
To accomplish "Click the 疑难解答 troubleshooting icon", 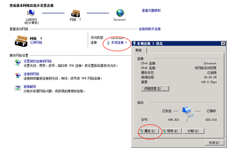I will point(18,88).
